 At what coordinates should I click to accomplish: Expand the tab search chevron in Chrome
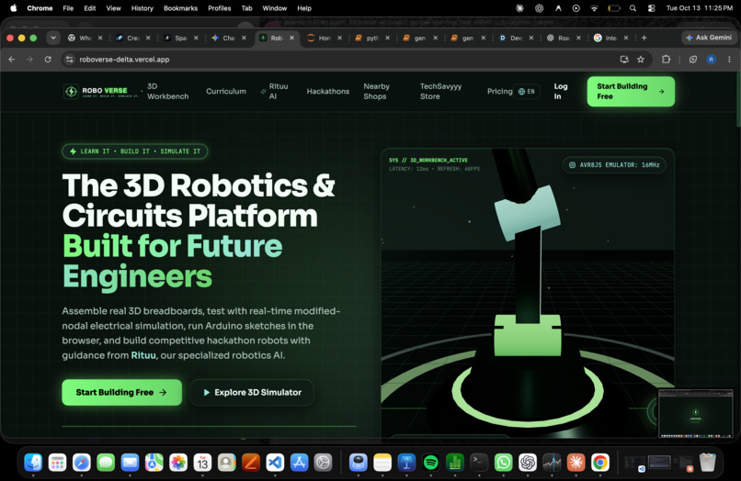click(53, 38)
